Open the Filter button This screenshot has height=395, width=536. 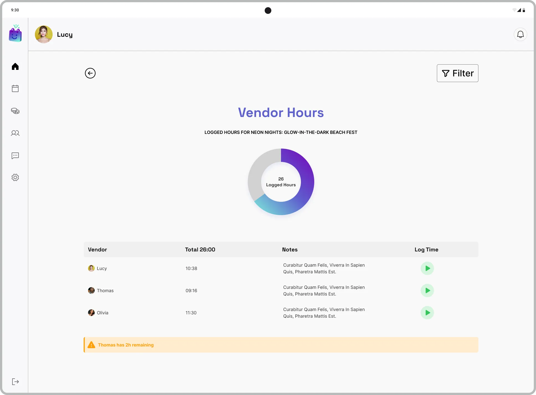(457, 73)
